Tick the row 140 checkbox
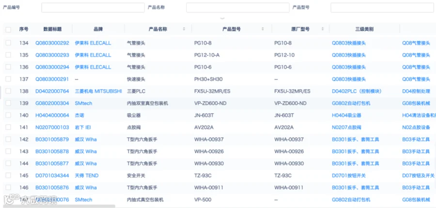The height and width of the screenshot is (208, 436). (x=8, y=115)
